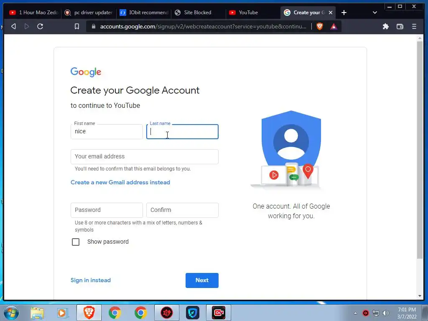The height and width of the screenshot is (321, 428).
Task: Click the Next button
Action: tap(202, 280)
